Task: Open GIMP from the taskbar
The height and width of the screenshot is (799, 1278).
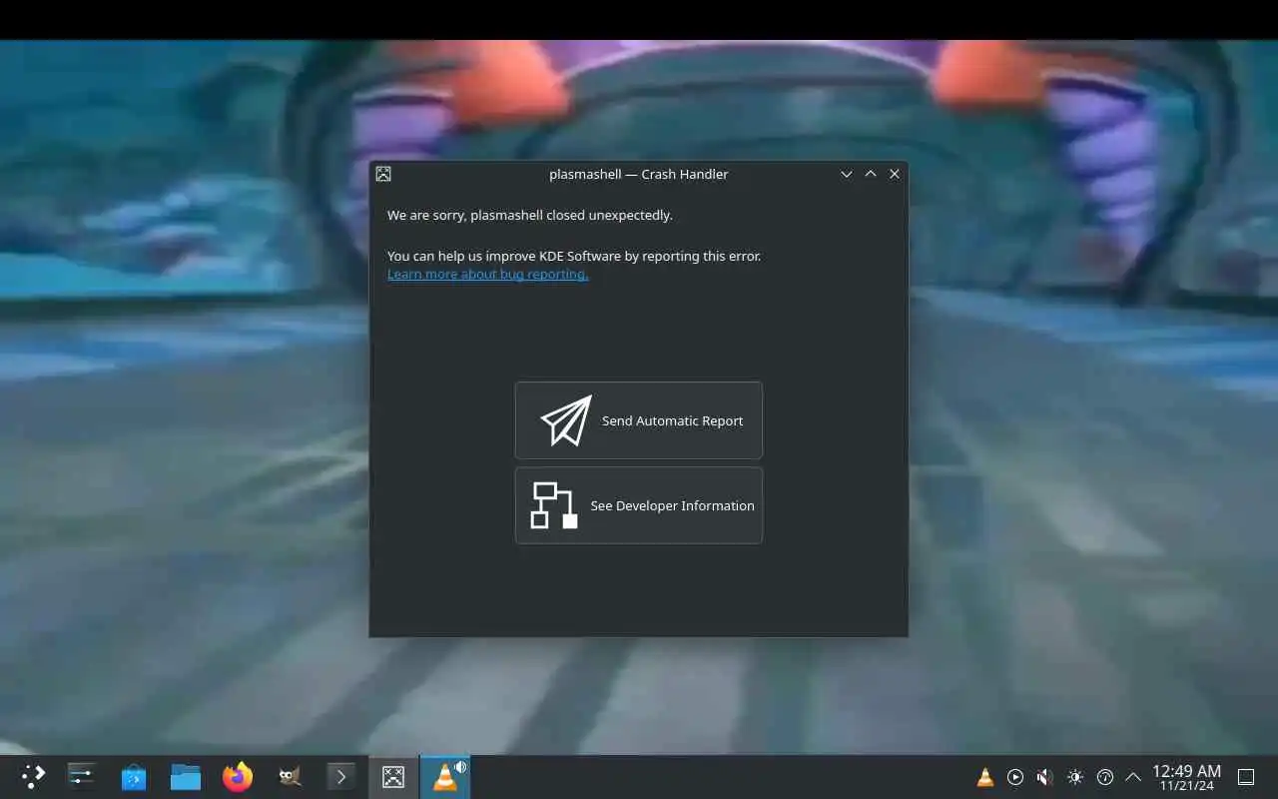Action: point(290,776)
